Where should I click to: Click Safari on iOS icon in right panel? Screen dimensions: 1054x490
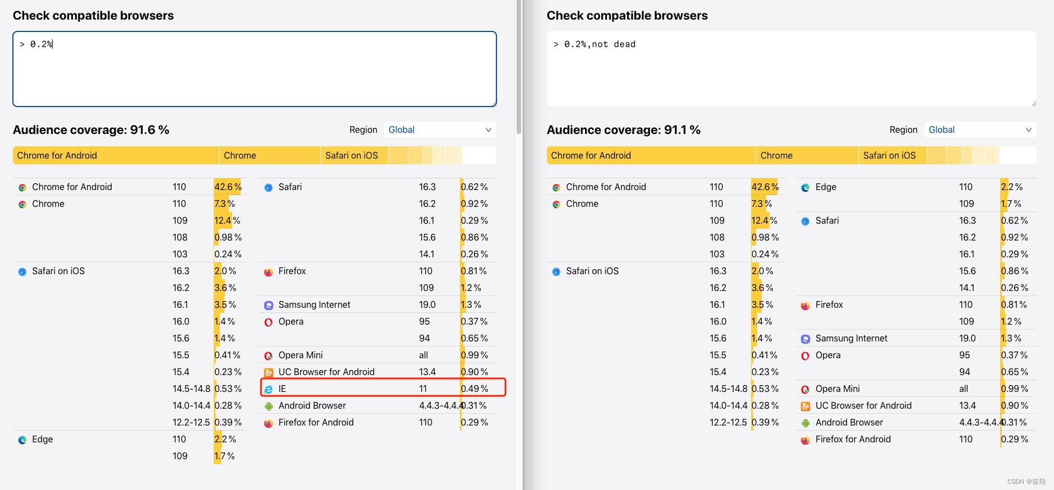[556, 272]
